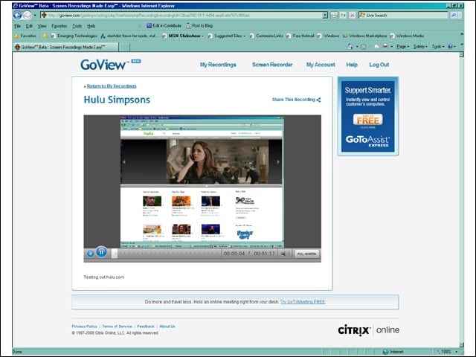Go to My Recordings
Viewport: 476px width, 357px height.
(x=218, y=65)
